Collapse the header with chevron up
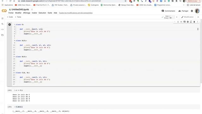The width and height of the screenshot is (202, 114). [x=198, y=17]
